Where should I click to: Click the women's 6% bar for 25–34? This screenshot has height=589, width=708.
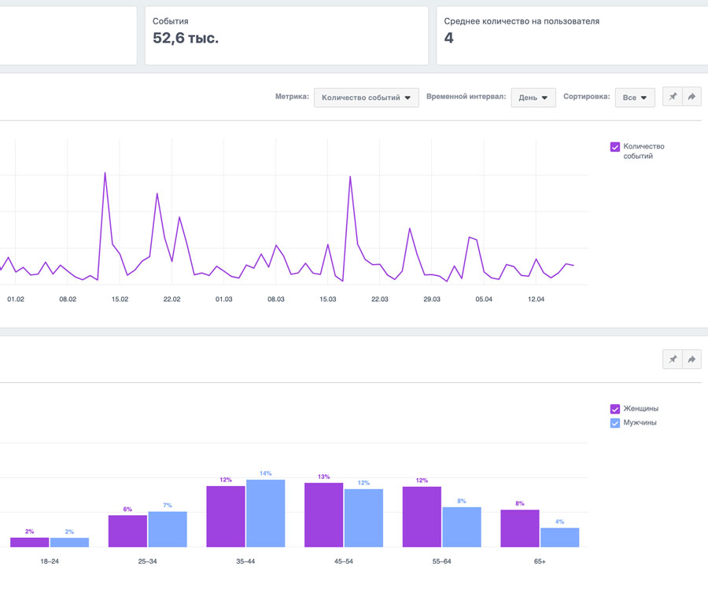(x=127, y=531)
